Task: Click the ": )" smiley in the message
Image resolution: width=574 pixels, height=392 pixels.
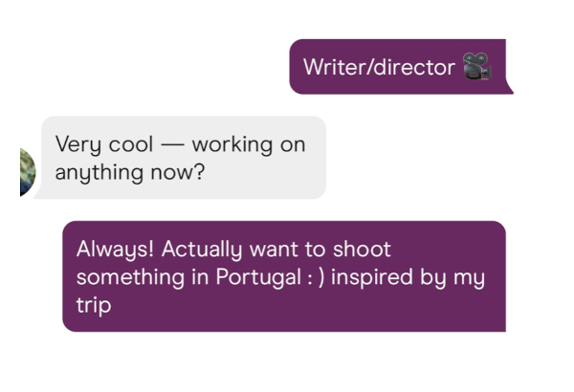Action: pos(316,278)
